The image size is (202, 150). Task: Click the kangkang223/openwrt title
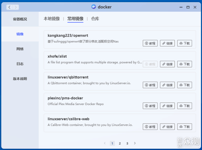click(68, 36)
